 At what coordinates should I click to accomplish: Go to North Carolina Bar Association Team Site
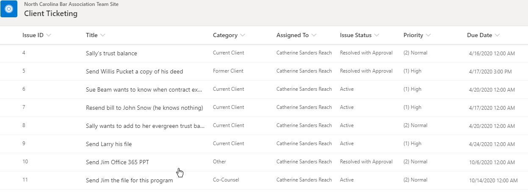pyautogui.click(x=71, y=4)
